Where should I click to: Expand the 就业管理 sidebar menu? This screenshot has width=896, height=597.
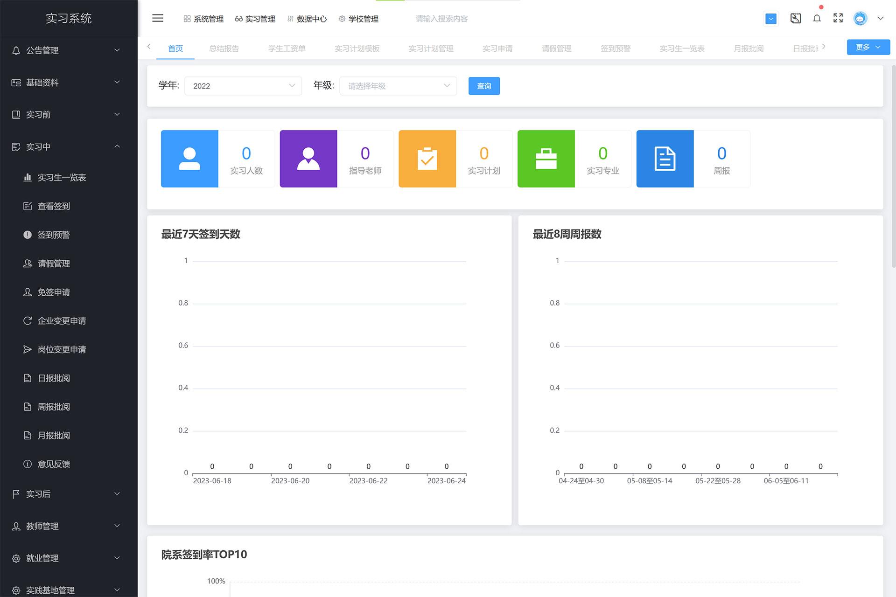tap(69, 558)
